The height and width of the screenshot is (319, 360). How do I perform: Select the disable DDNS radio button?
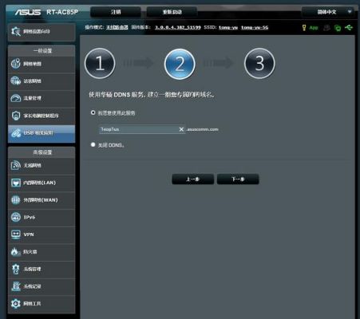coord(93,144)
